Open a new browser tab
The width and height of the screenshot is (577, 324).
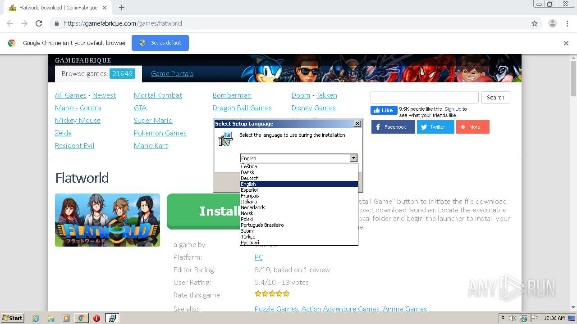click(x=122, y=8)
